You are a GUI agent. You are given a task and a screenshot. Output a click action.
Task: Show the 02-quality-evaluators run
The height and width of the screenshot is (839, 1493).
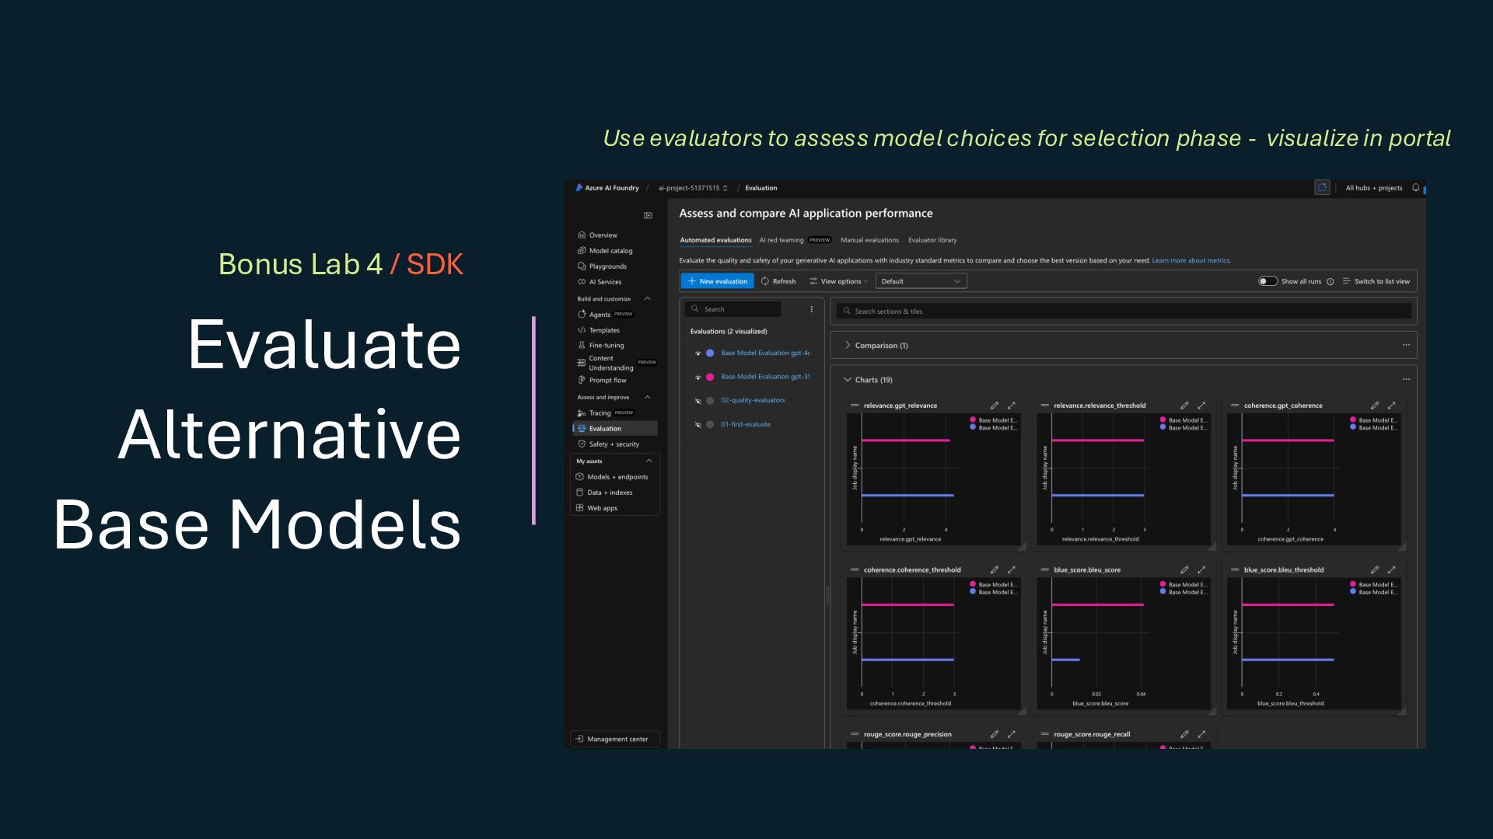point(698,401)
